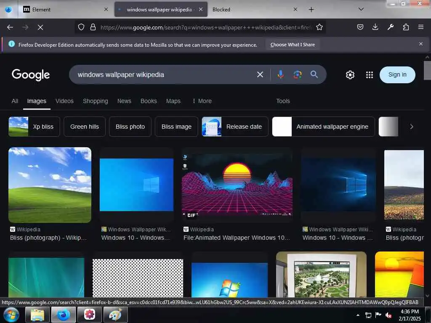Viewport: 431px width, 323px height.
Task: Open the dark blue Windows 10 hero thumbnail
Action: click(338, 185)
